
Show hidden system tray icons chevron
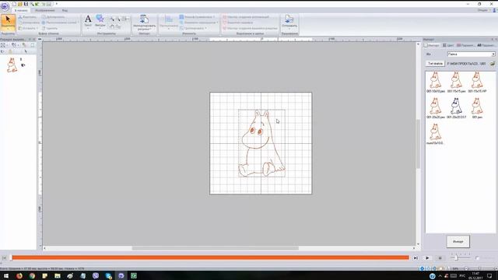pyautogui.click(x=440, y=276)
